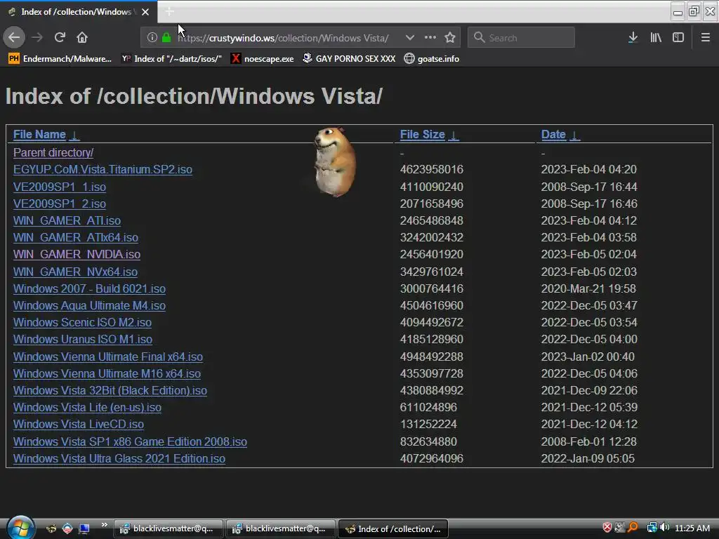Image resolution: width=719 pixels, height=539 pixels.
Task: Launch Show Desktop quick launch icon
Action: click(x=84, y=528)
